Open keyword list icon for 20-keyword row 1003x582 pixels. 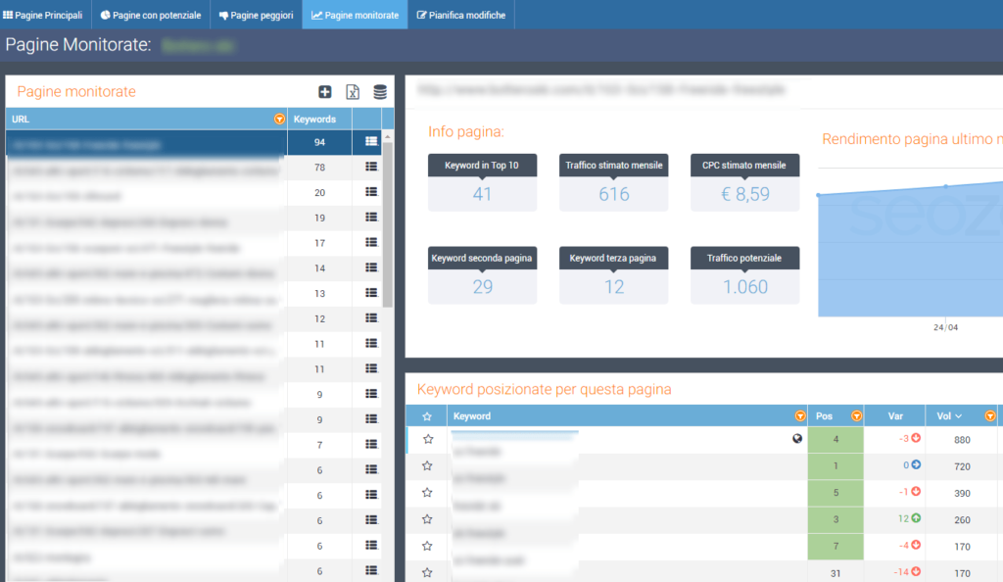click(371, 193)
